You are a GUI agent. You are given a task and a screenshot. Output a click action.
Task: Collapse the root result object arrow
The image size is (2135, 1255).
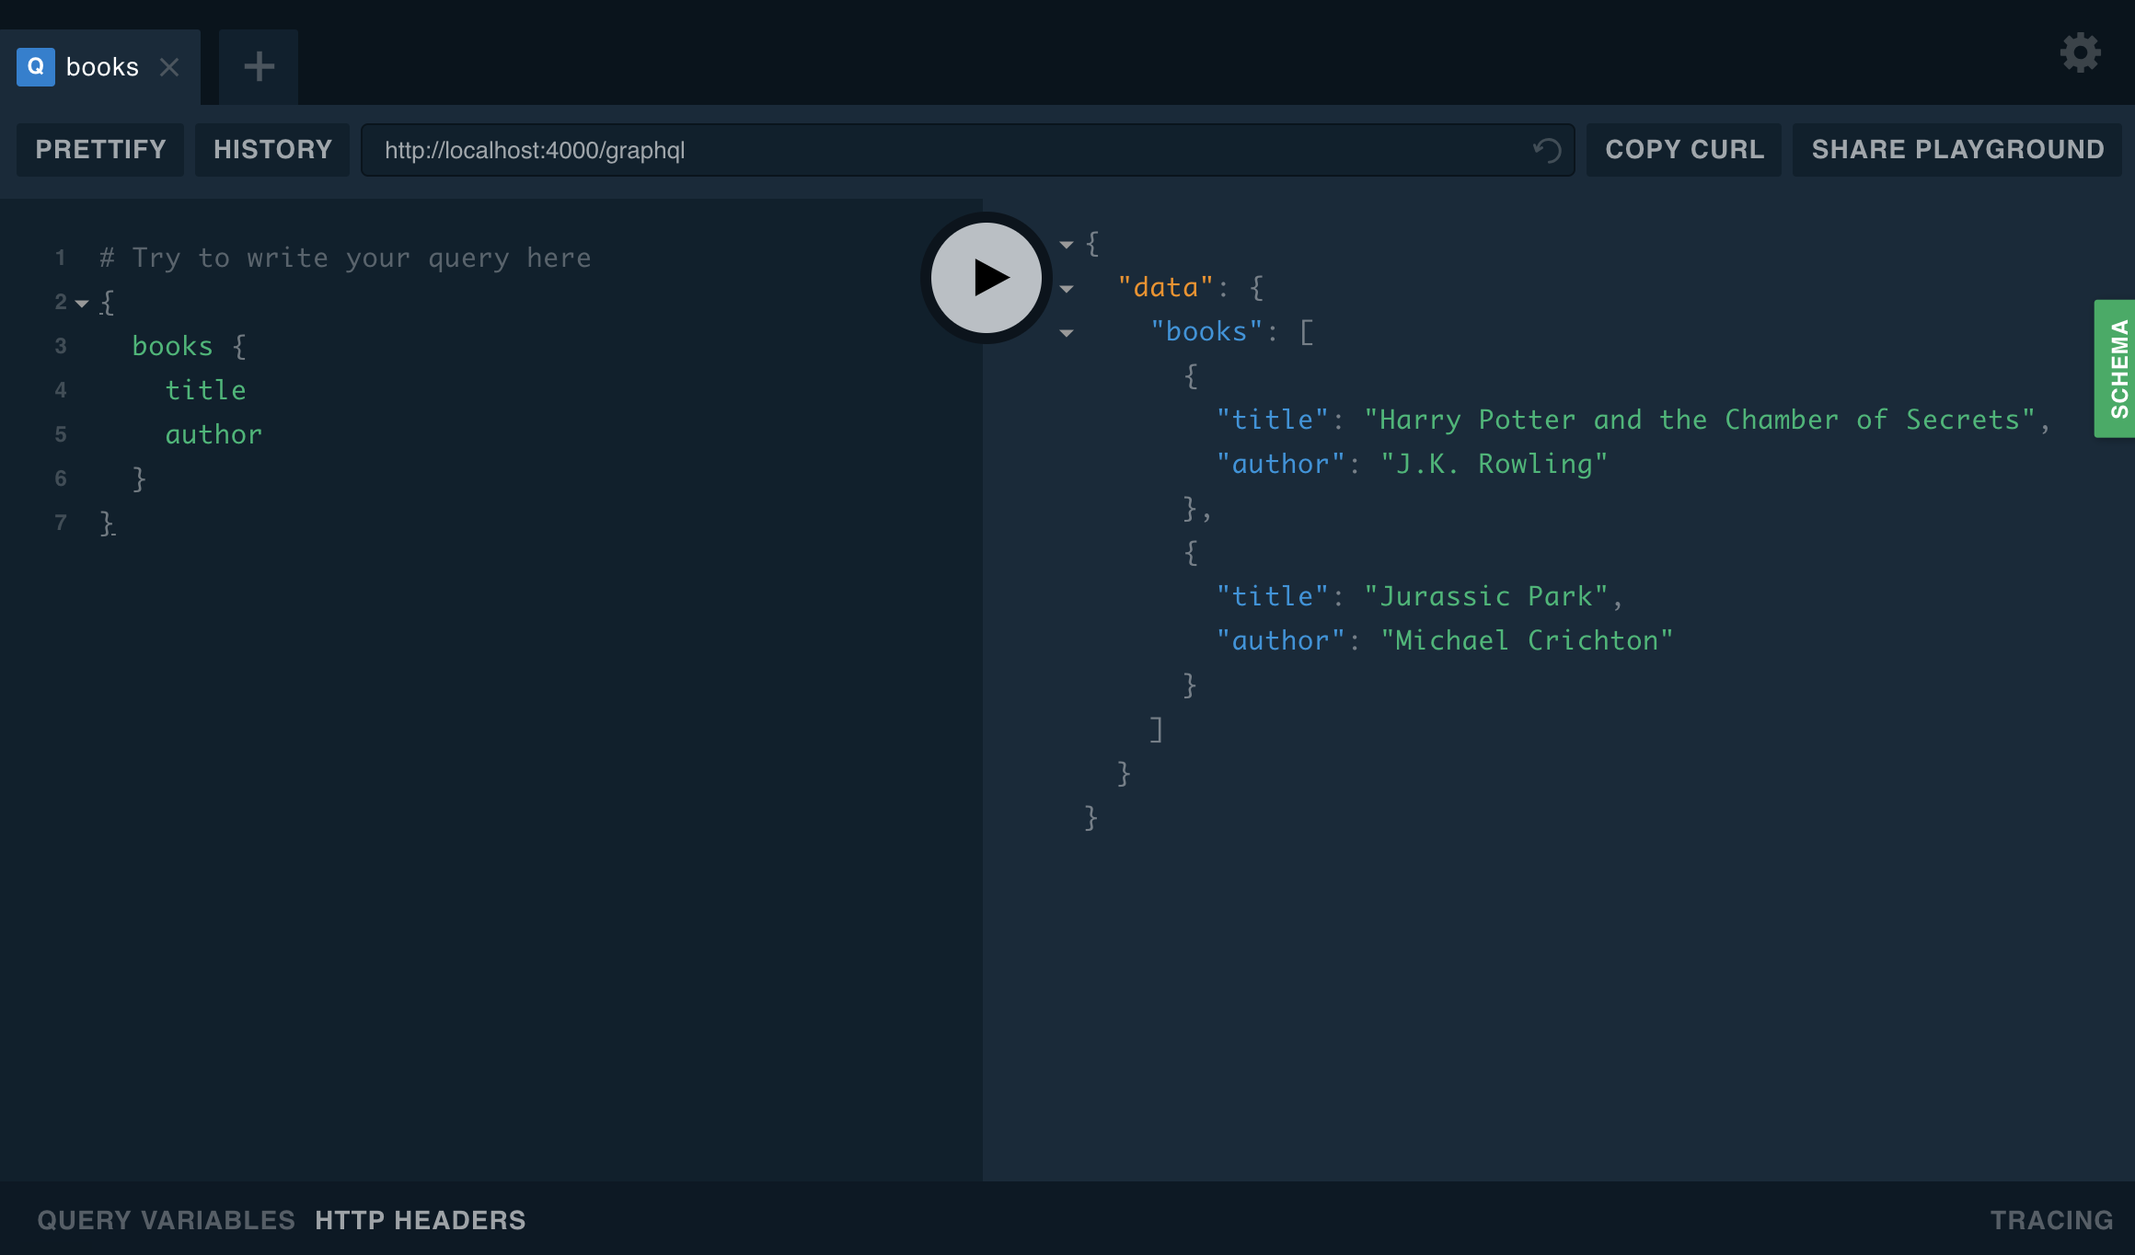[x=1067, y=245]
